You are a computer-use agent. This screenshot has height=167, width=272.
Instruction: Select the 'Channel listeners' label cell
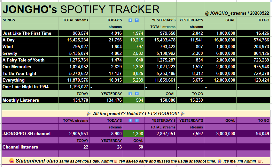[x=30, y=147]
